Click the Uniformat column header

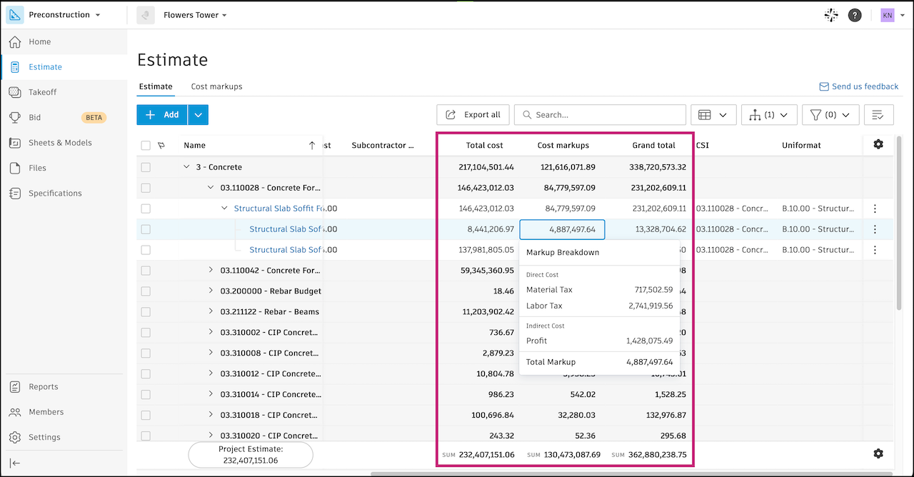point(801,146)
